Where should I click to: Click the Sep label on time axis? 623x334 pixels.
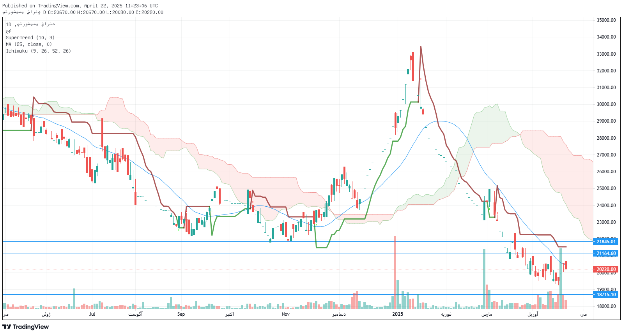click(181, 314)
